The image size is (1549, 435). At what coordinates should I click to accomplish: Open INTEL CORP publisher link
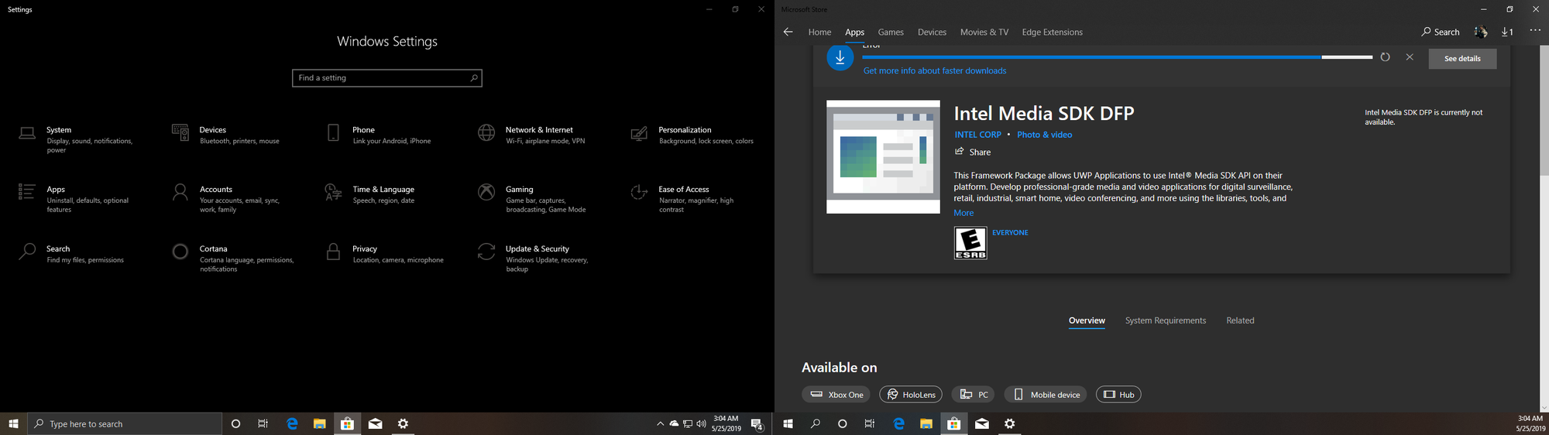[x=977, y=135]
